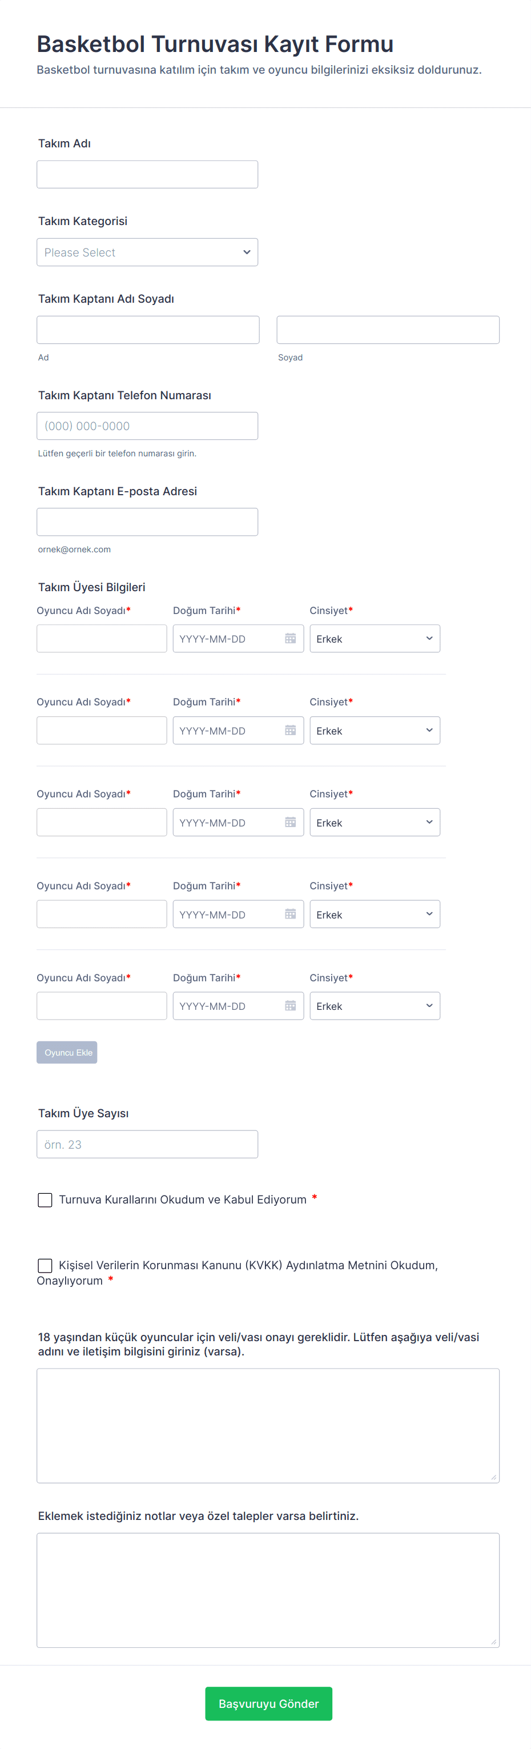Click the Oyuncu Ekle button
531x1749 pixels.
click(x=67, y=1052)
